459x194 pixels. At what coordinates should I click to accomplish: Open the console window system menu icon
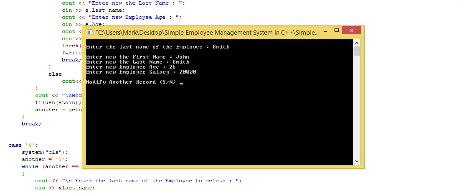89,32
